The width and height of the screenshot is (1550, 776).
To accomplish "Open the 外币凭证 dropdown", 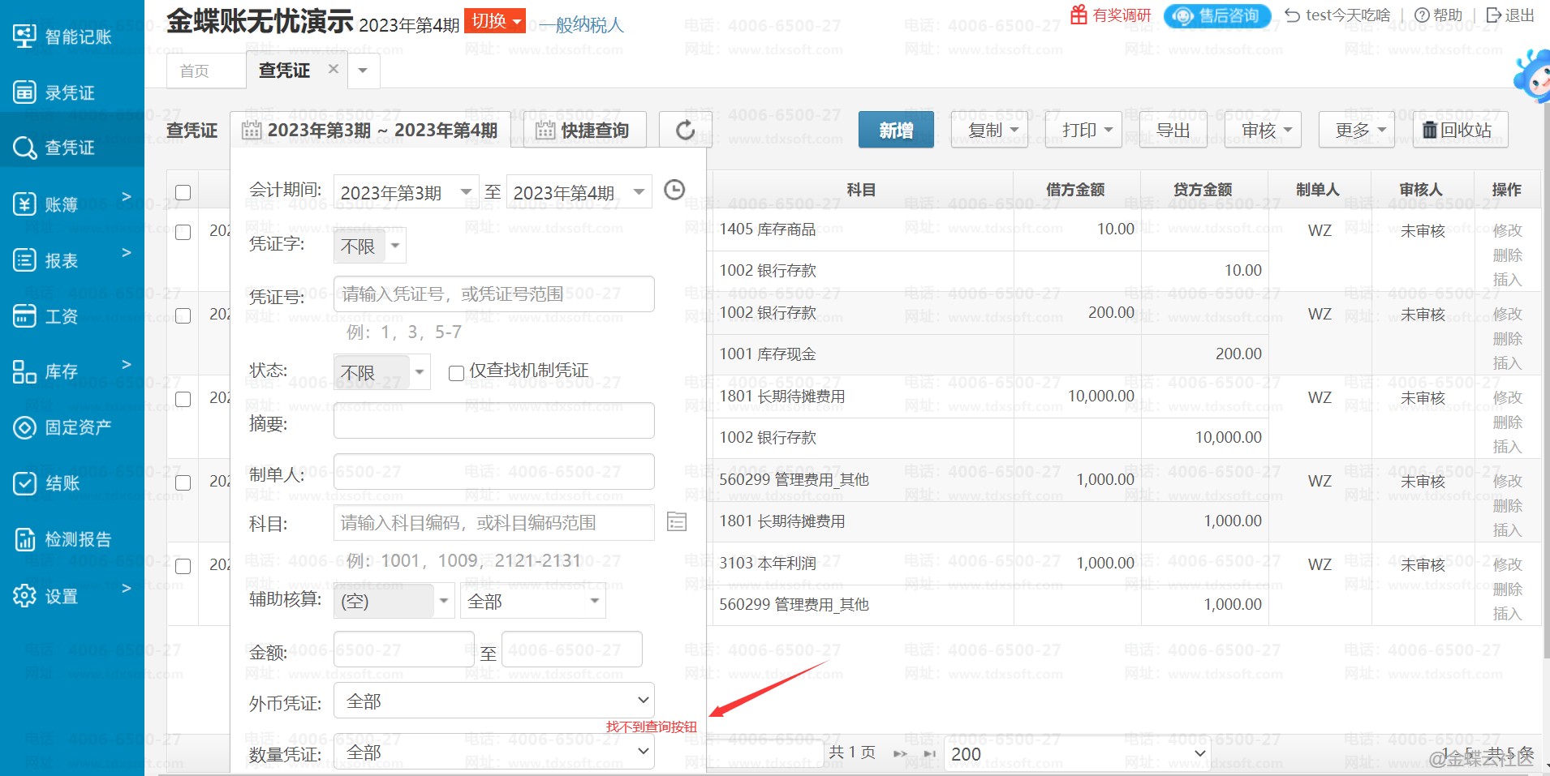I will click(x=493, y=701).
